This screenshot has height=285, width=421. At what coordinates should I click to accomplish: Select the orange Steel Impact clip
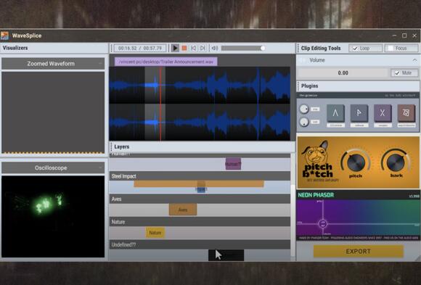click(199, 183)
